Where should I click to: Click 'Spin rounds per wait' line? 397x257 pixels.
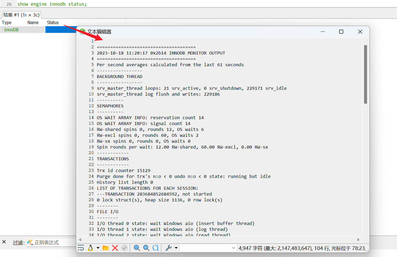(x=182, y=147)
